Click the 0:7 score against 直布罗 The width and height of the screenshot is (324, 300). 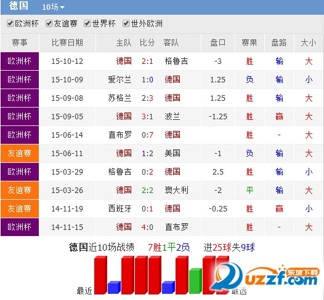pos(147,135)
